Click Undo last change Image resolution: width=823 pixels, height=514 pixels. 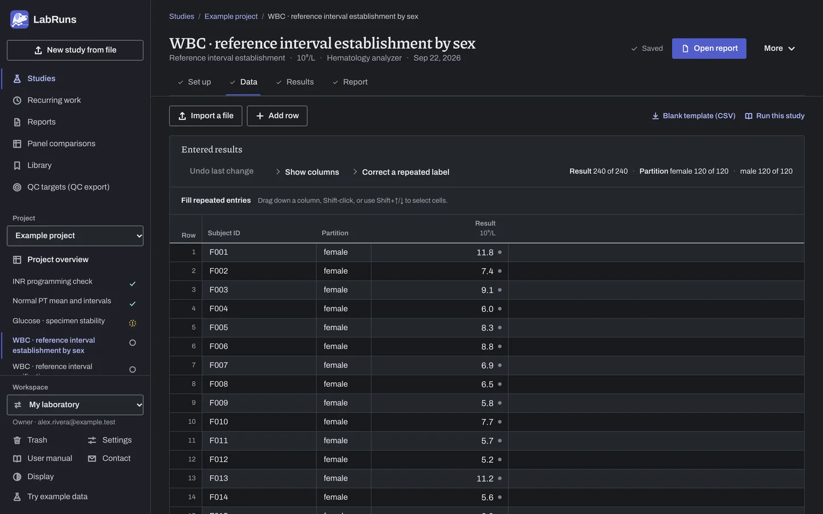pyautogui.click(x=222, y=171)
